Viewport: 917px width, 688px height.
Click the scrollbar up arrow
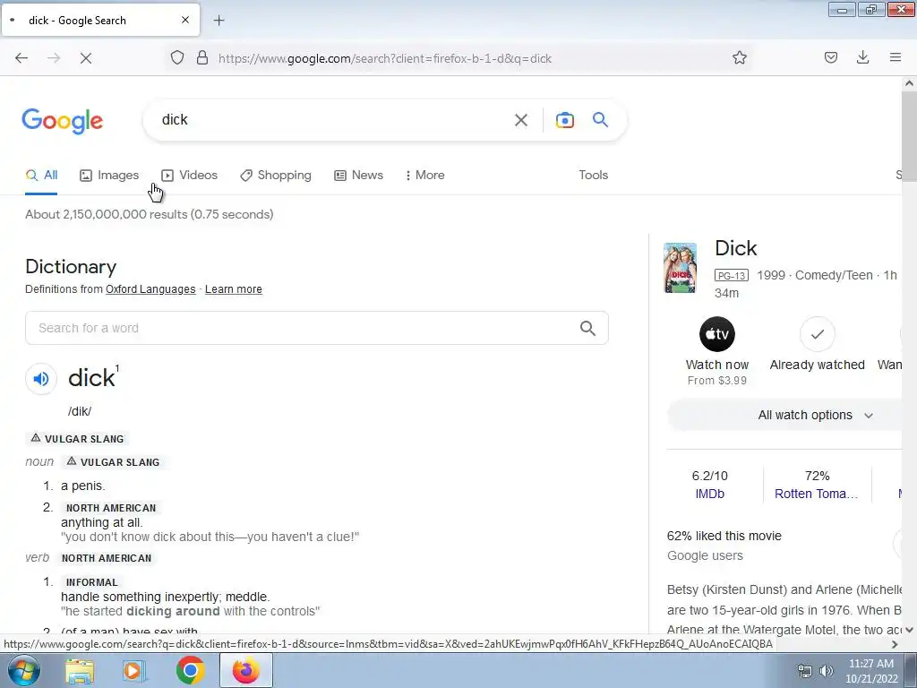point(909,83)
